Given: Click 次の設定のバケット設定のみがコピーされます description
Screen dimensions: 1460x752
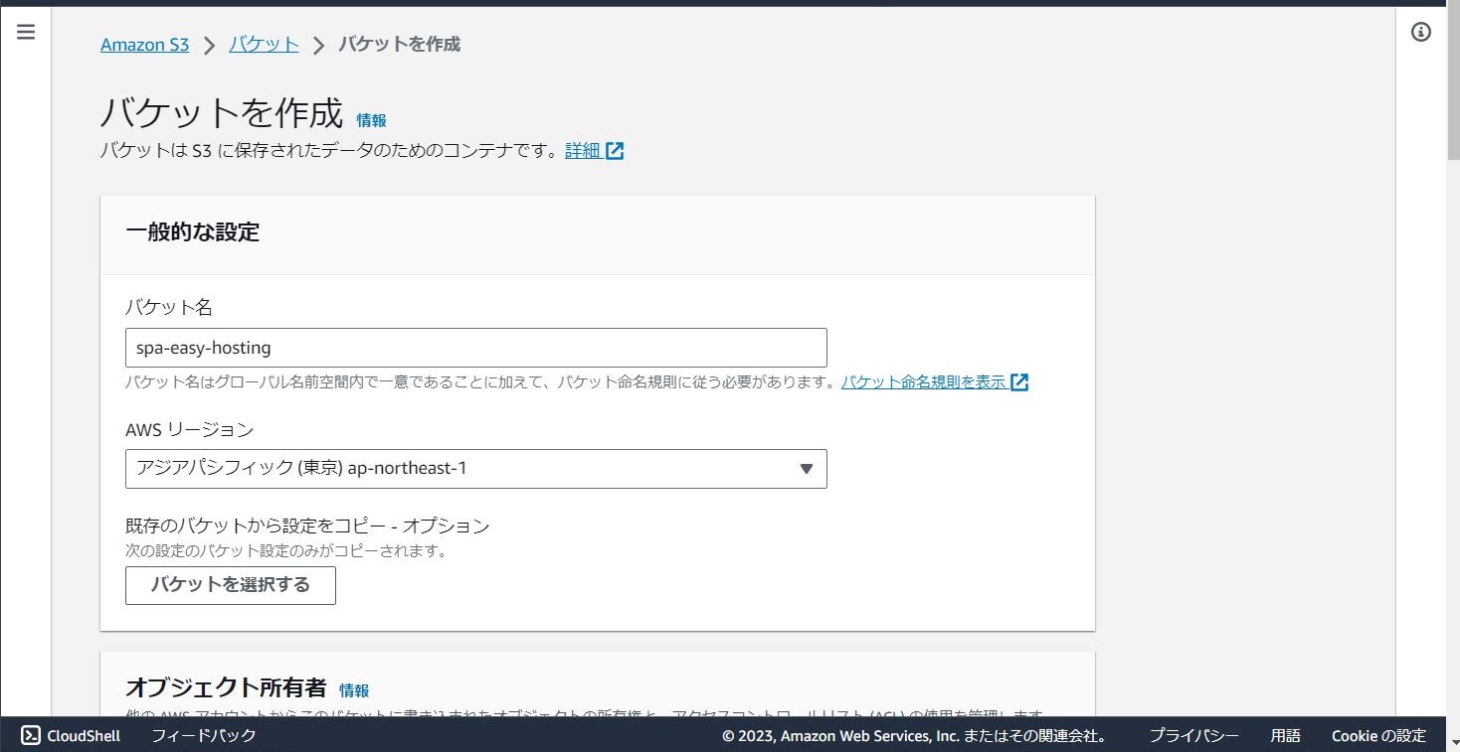Looking at the screenshot, I should click(x=285, y=550).
